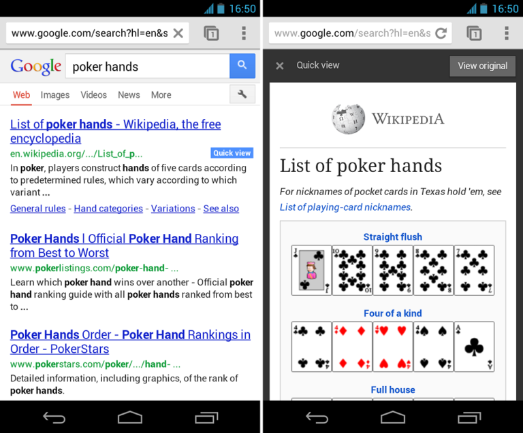Clear the URL with the X icon
This screenshot has width=523, height=433.
click(x=178, y=33)
